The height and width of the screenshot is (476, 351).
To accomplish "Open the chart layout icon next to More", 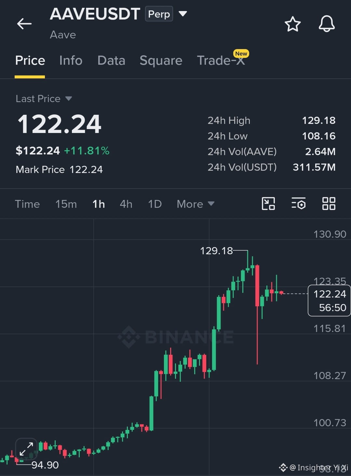I will tap(268, 204).
